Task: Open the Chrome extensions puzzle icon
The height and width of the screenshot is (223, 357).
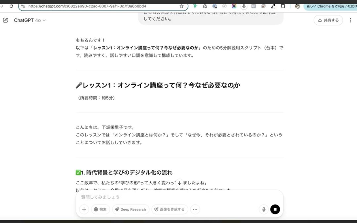Action: click(283, 6)
